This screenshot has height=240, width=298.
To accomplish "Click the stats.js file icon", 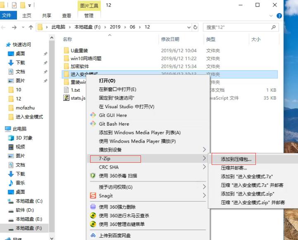I will [x=66, y=97].
